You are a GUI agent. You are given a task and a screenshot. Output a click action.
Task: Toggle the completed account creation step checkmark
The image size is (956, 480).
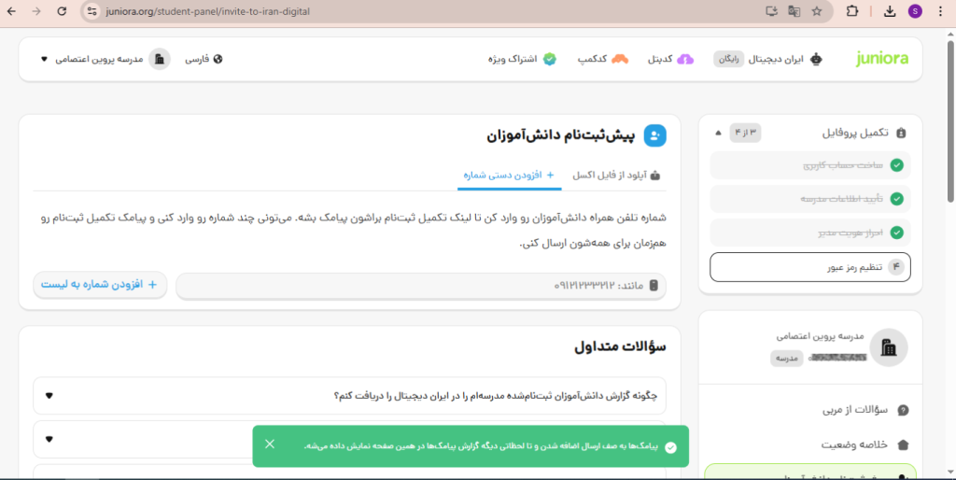[896, 165]
